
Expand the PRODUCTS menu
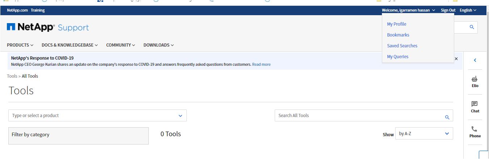[x=20, y=45]
